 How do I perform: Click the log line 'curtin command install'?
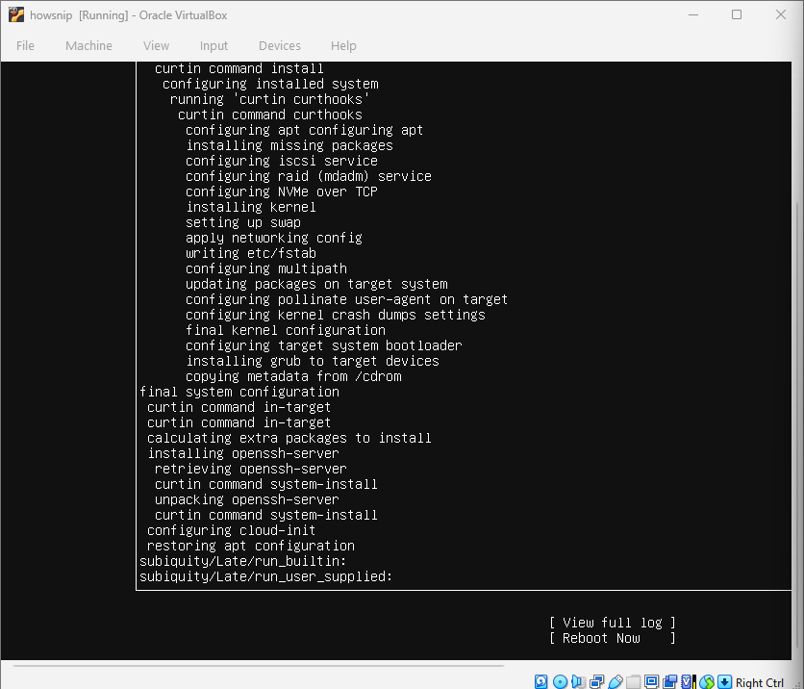[239, 68]
